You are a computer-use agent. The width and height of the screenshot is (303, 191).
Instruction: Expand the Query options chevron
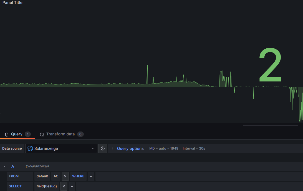click(113, 148)
